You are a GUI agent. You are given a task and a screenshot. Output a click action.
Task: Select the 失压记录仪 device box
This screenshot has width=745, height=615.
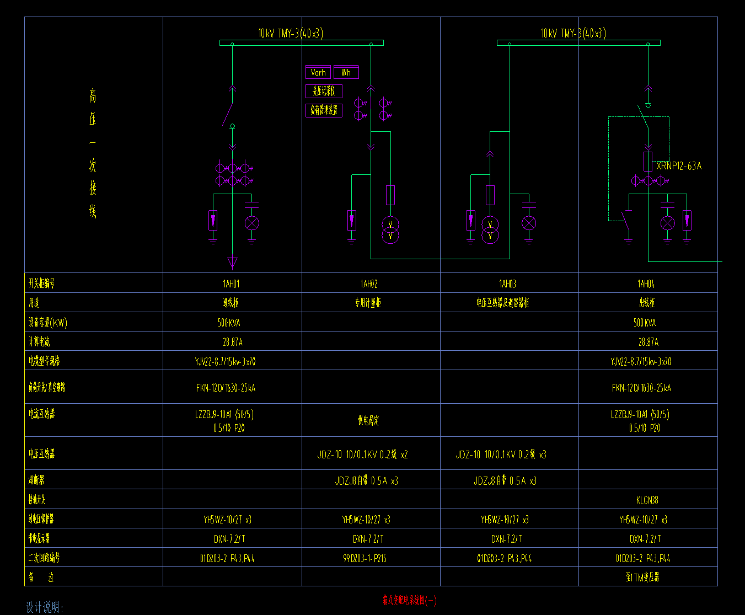(324, 91)
